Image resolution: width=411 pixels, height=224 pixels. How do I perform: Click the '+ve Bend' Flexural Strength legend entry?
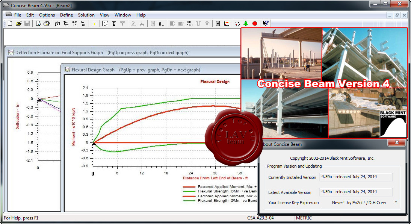click(228, 191)
